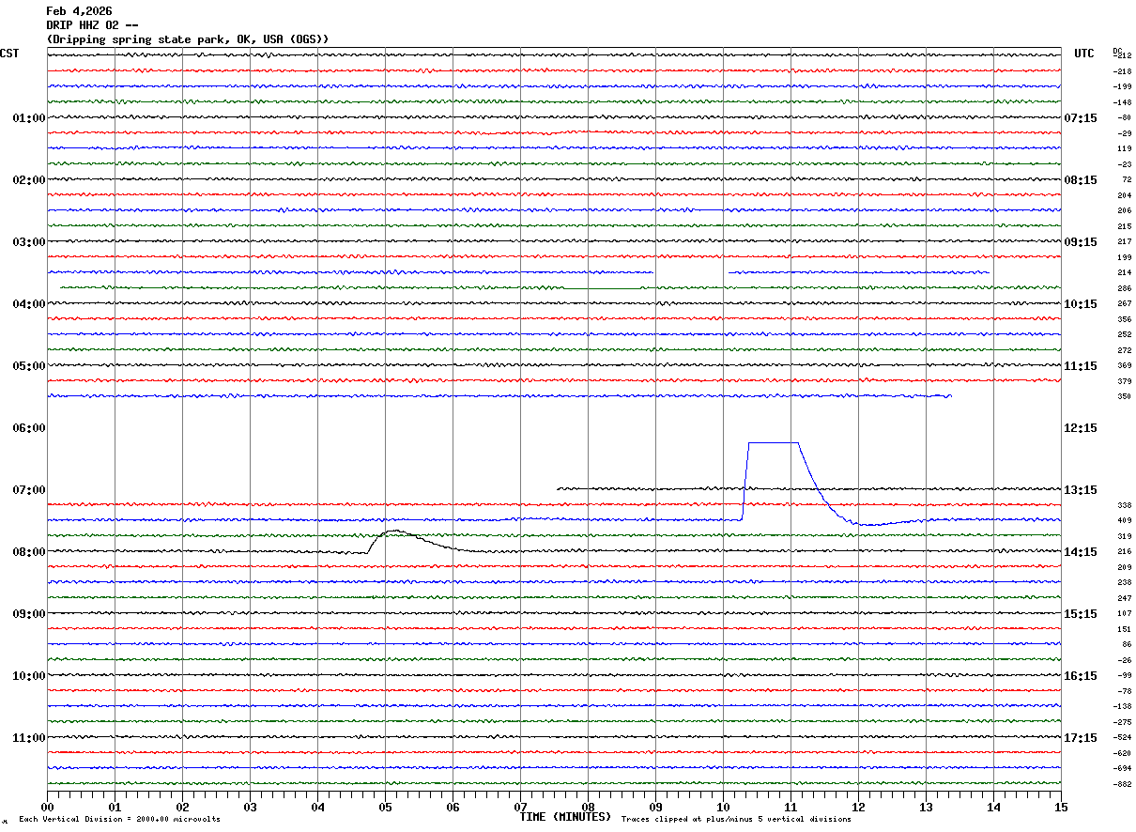Click the "TIME (MINUTES)" axis title
1136x832 pixels.
click(x=565, y=817)
